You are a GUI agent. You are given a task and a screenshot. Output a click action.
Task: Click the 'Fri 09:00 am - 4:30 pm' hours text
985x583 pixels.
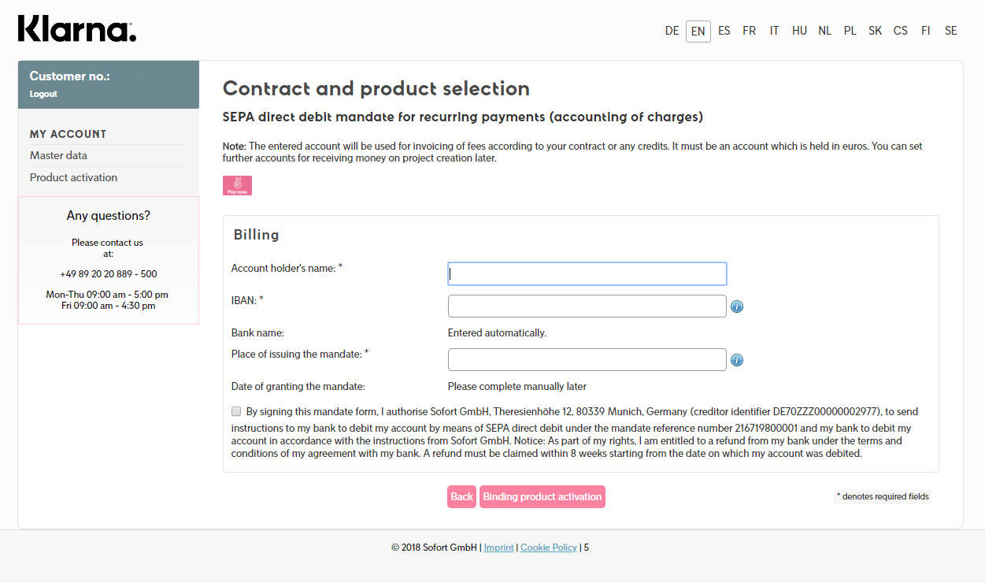pyautogui.click(x=108, y=306)
